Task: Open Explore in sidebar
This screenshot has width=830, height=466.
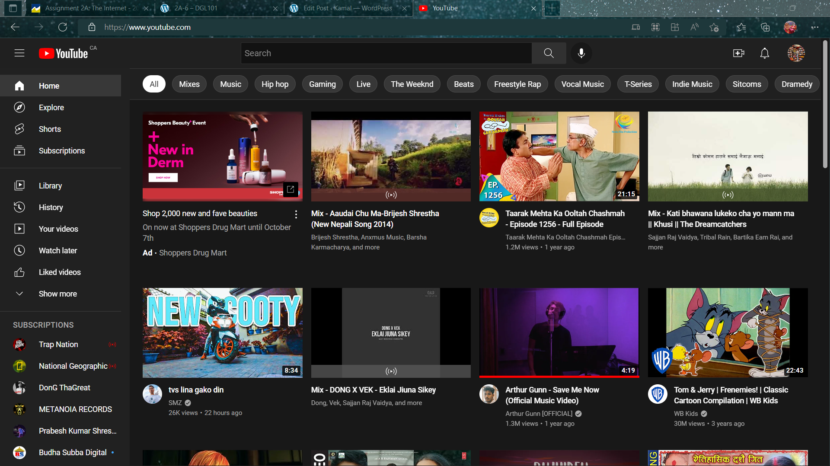Action: coord(61,107)
